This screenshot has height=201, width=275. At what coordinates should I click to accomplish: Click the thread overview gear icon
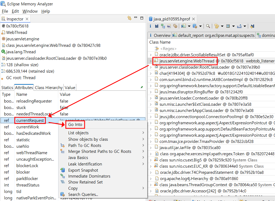(x=175, y=26)
